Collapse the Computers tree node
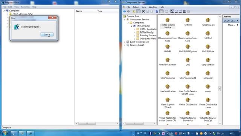Viewport: 241px width, 136px height. [x=128, y=23]
